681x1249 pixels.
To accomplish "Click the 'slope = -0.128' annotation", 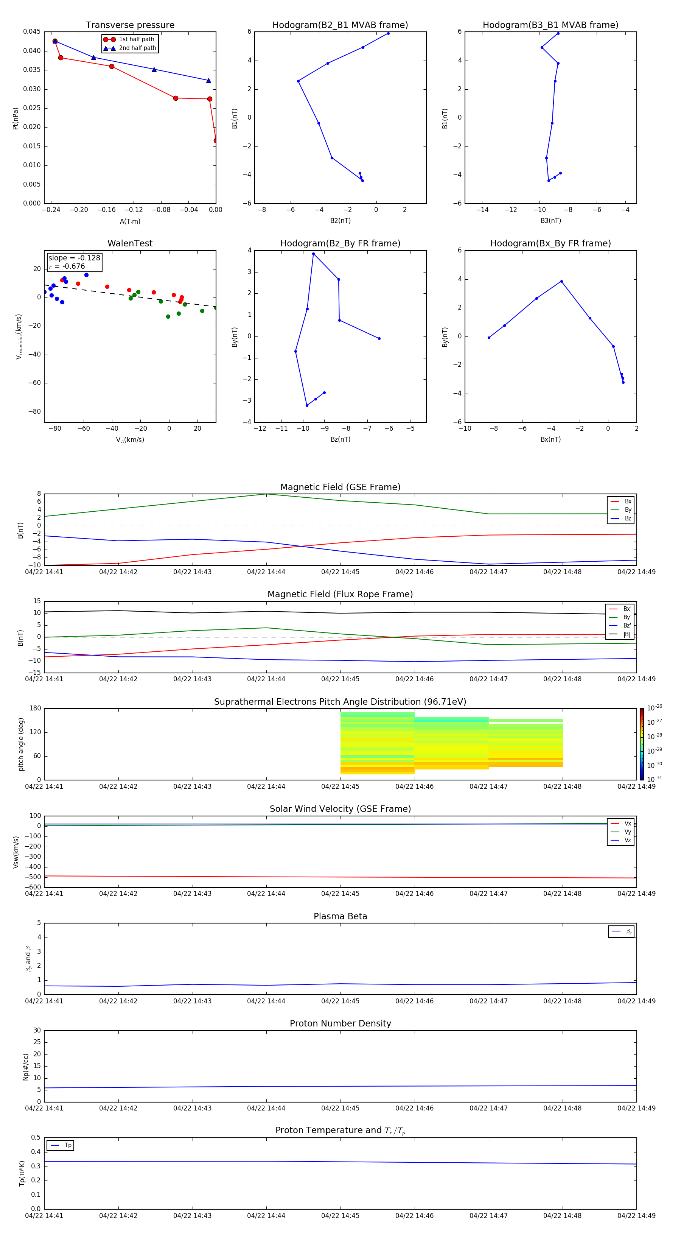I will point(74,258).
